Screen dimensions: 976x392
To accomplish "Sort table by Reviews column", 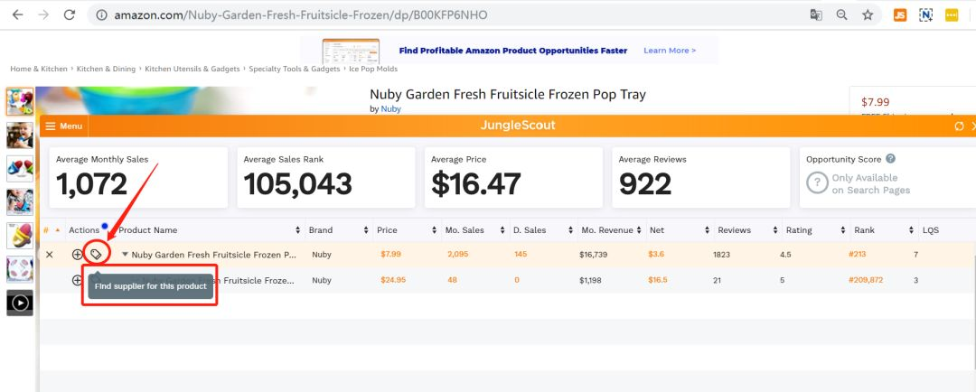I will tap(747, 229).
